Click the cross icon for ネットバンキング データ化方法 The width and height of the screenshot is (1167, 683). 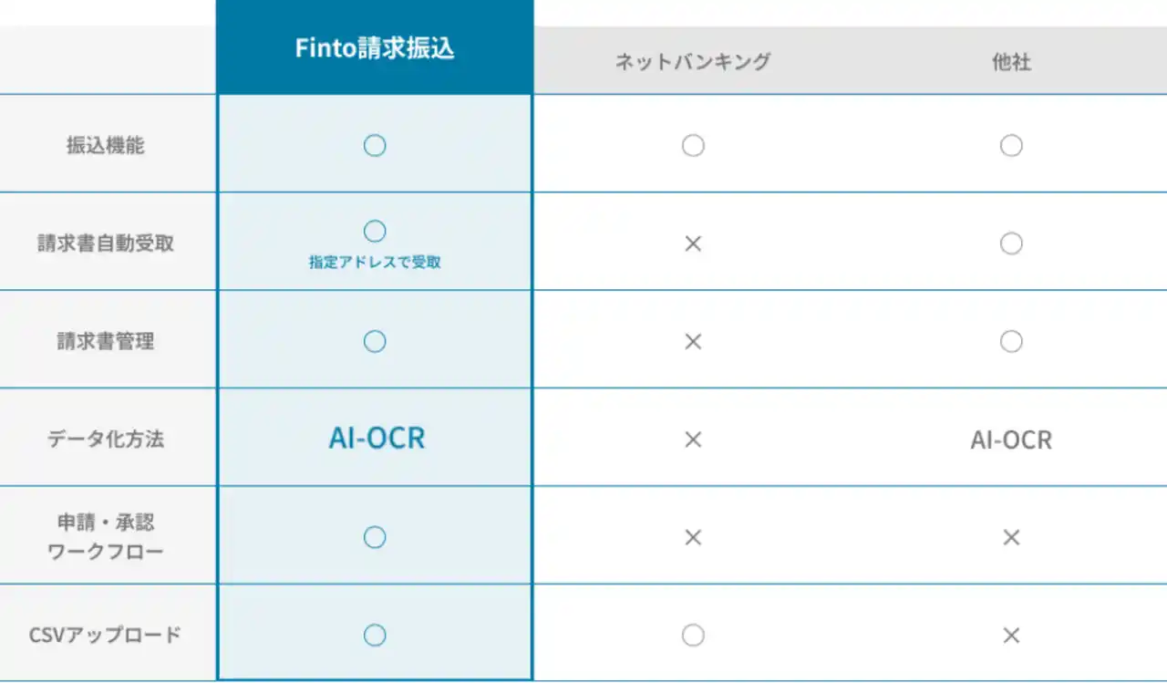coord(693,440)
